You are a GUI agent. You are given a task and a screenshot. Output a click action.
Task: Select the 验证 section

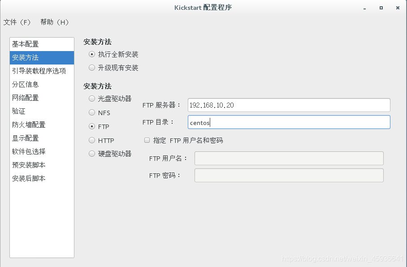point(19,111)
